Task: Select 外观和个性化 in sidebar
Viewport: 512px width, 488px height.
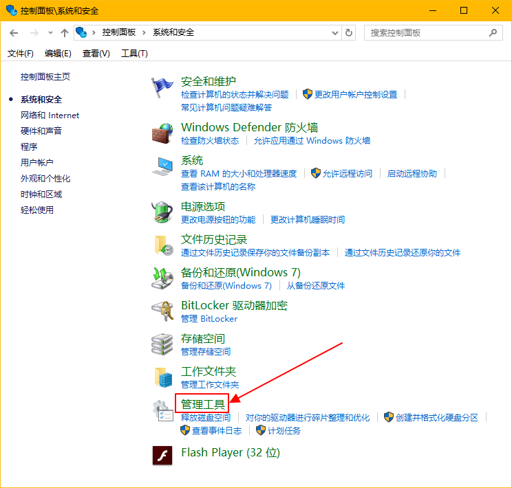Action: coord(45,179)
